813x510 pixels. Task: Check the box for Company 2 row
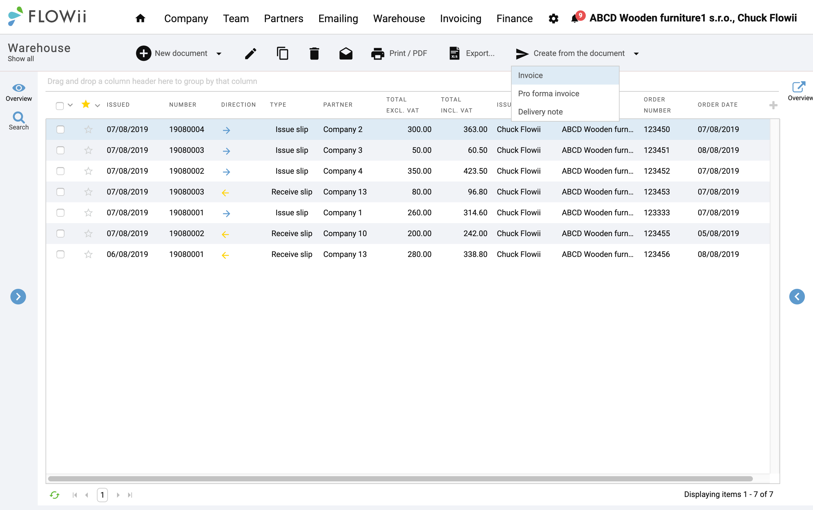point(60,129)
